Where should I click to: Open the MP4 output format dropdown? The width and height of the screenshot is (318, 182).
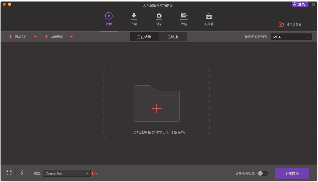click(291, 37)
